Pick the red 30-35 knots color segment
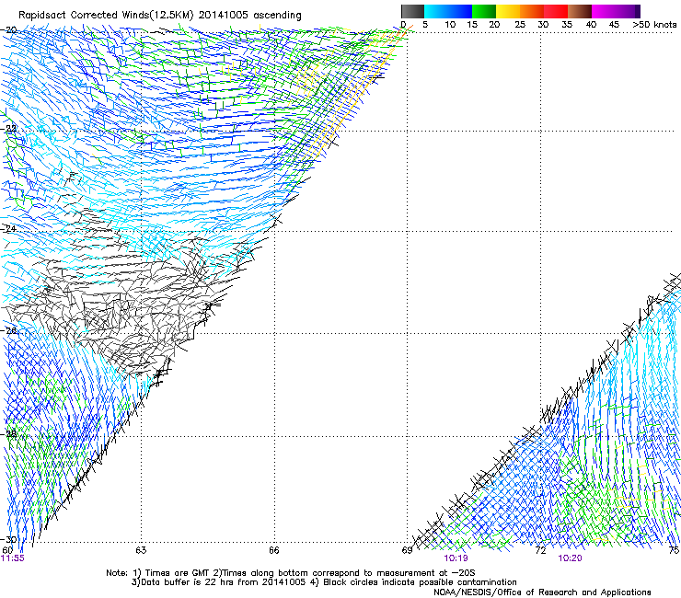 [556, 11]
